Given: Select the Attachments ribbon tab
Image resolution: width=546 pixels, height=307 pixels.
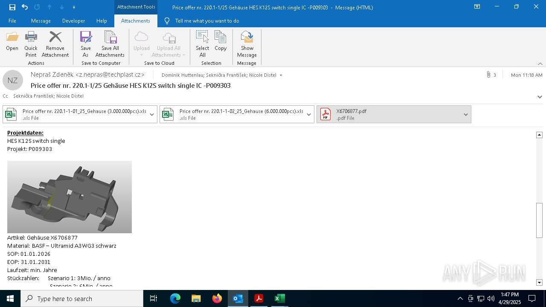Looking at the screenshot, I should tap(136, 21).
